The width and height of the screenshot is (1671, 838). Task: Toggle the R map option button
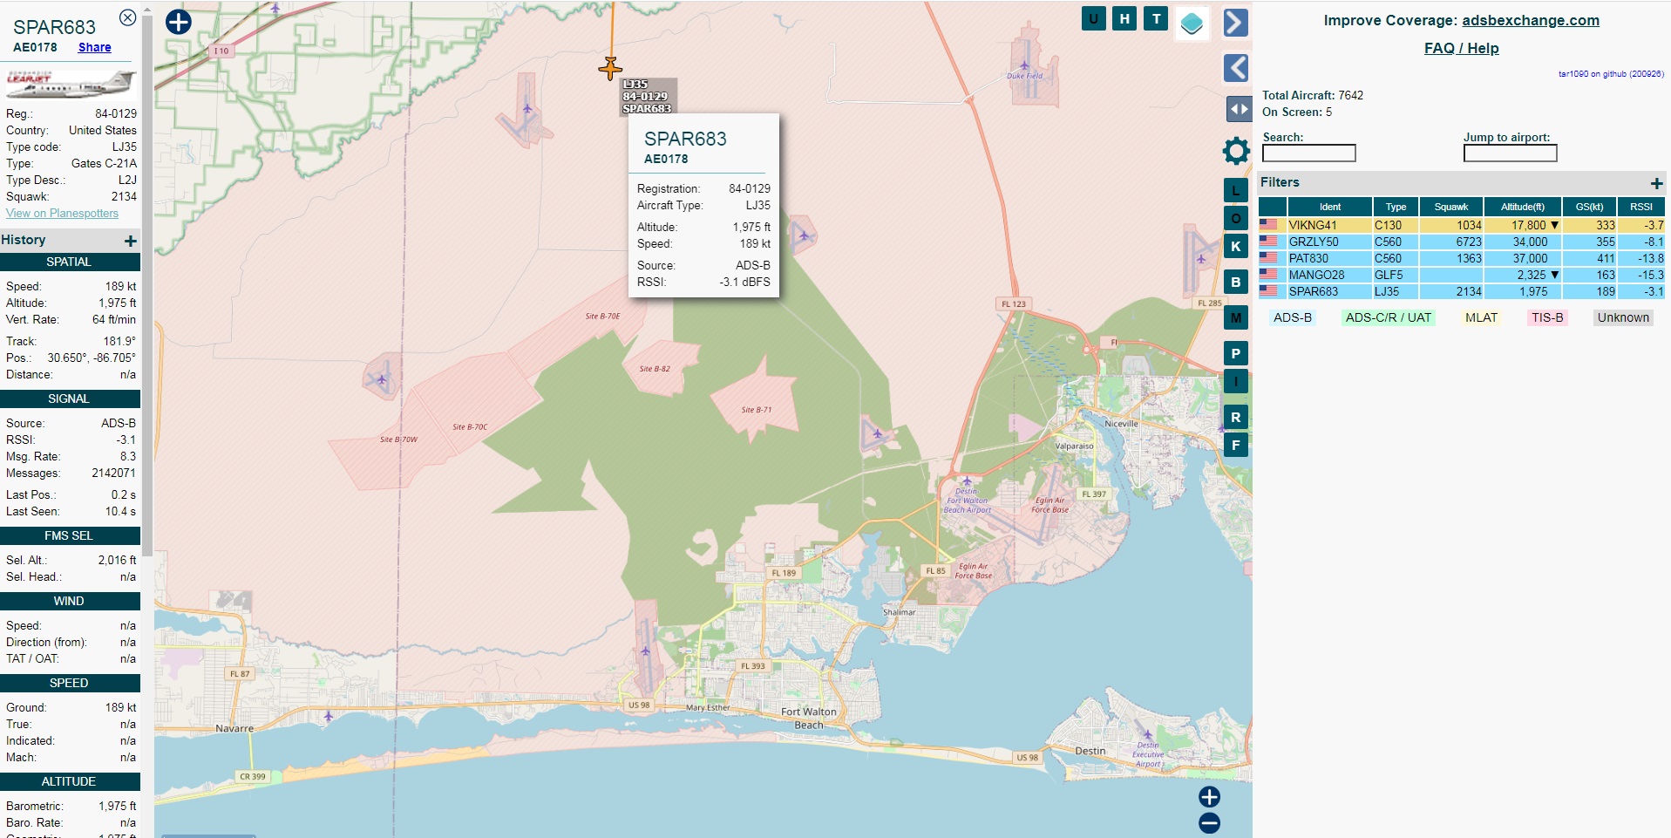1236,417
